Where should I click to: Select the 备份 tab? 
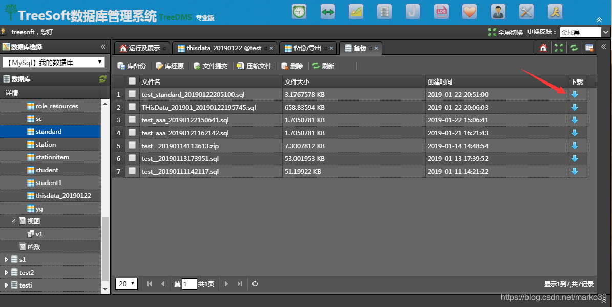click(360, 48)
